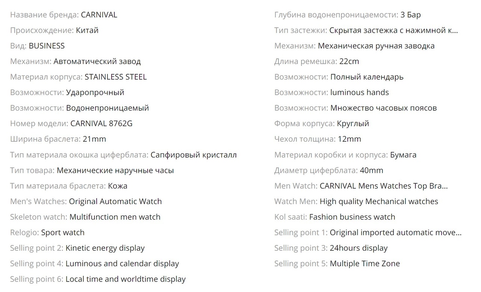
Task: Click Fashion business watch text
Action: [352, 217]
